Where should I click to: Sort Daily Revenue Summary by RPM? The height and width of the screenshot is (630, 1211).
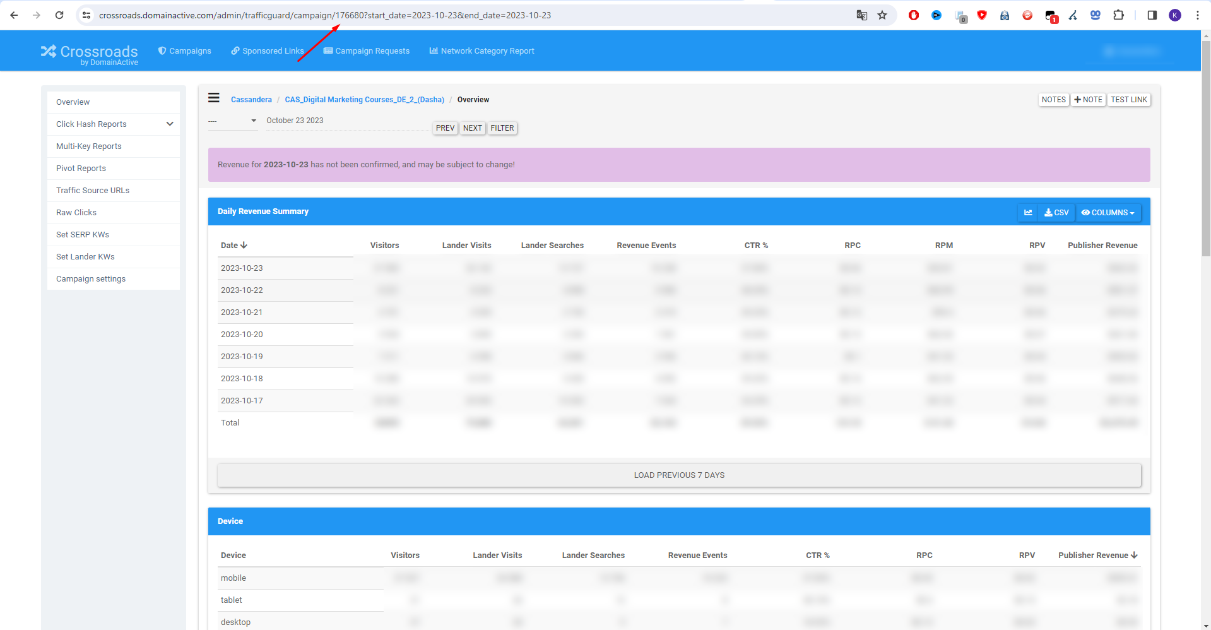944,246
